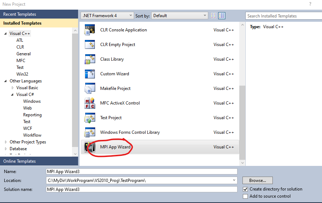Image resolution: width=322 pixels, height=203 pixels.
Task: Select the Workflow category
Action: coord(32,135)
